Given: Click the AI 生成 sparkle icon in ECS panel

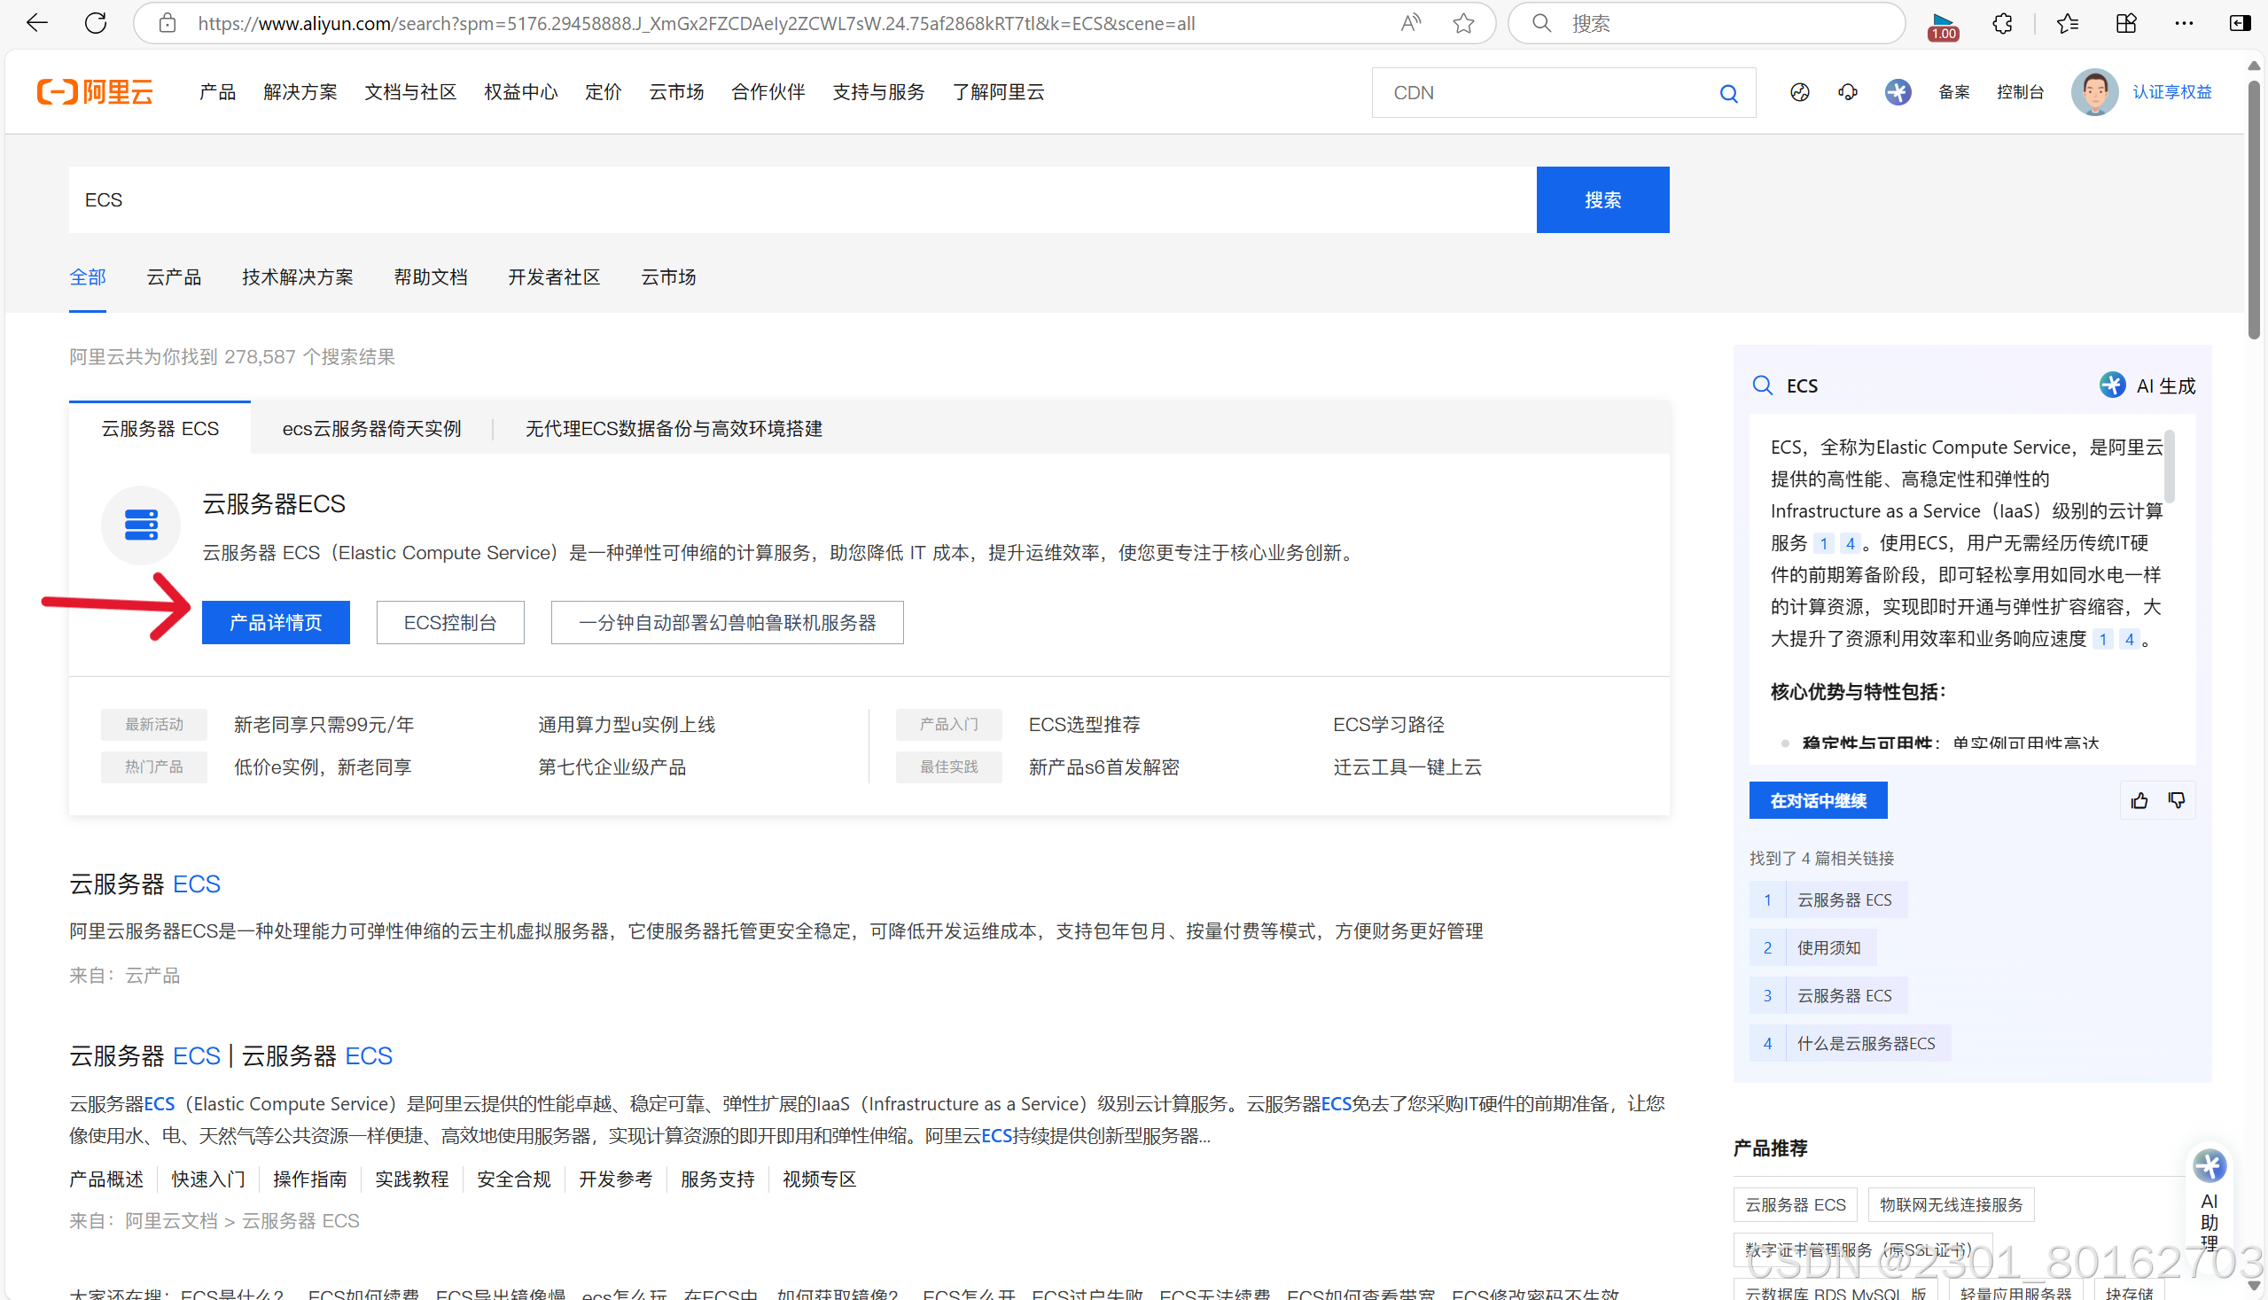Looking at the screenshot, I should pos(2113,385).
